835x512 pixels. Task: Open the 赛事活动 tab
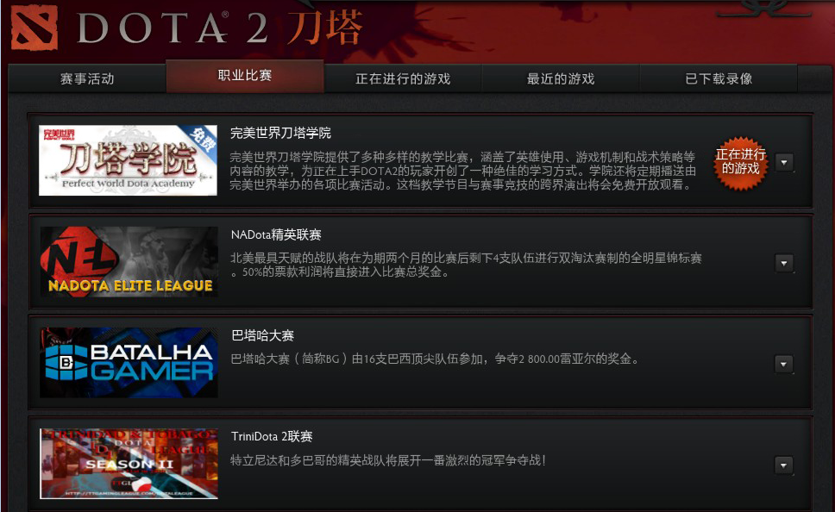[x=87, y=78]
